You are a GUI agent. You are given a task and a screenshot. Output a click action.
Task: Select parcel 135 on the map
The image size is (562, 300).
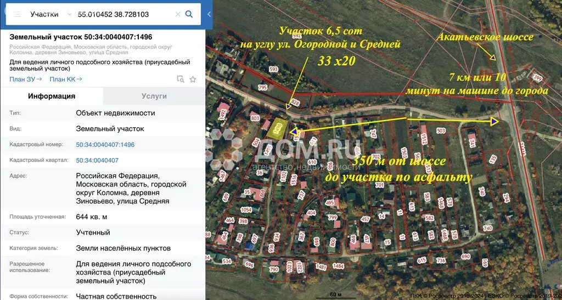pos(493,159)
